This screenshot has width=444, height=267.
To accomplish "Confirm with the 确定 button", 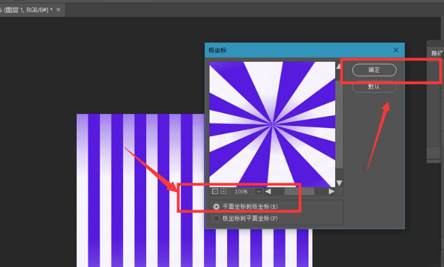I will (374, 70).
